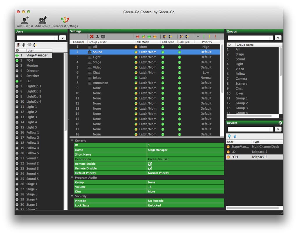Viewport: 298px width, 235px height.
Task: Open the Program Audio Group value None
Action: point(185,182)
